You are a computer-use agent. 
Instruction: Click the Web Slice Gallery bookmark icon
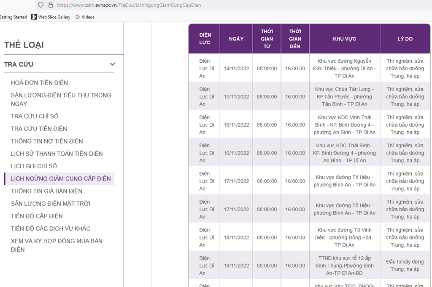coord(34,17)
